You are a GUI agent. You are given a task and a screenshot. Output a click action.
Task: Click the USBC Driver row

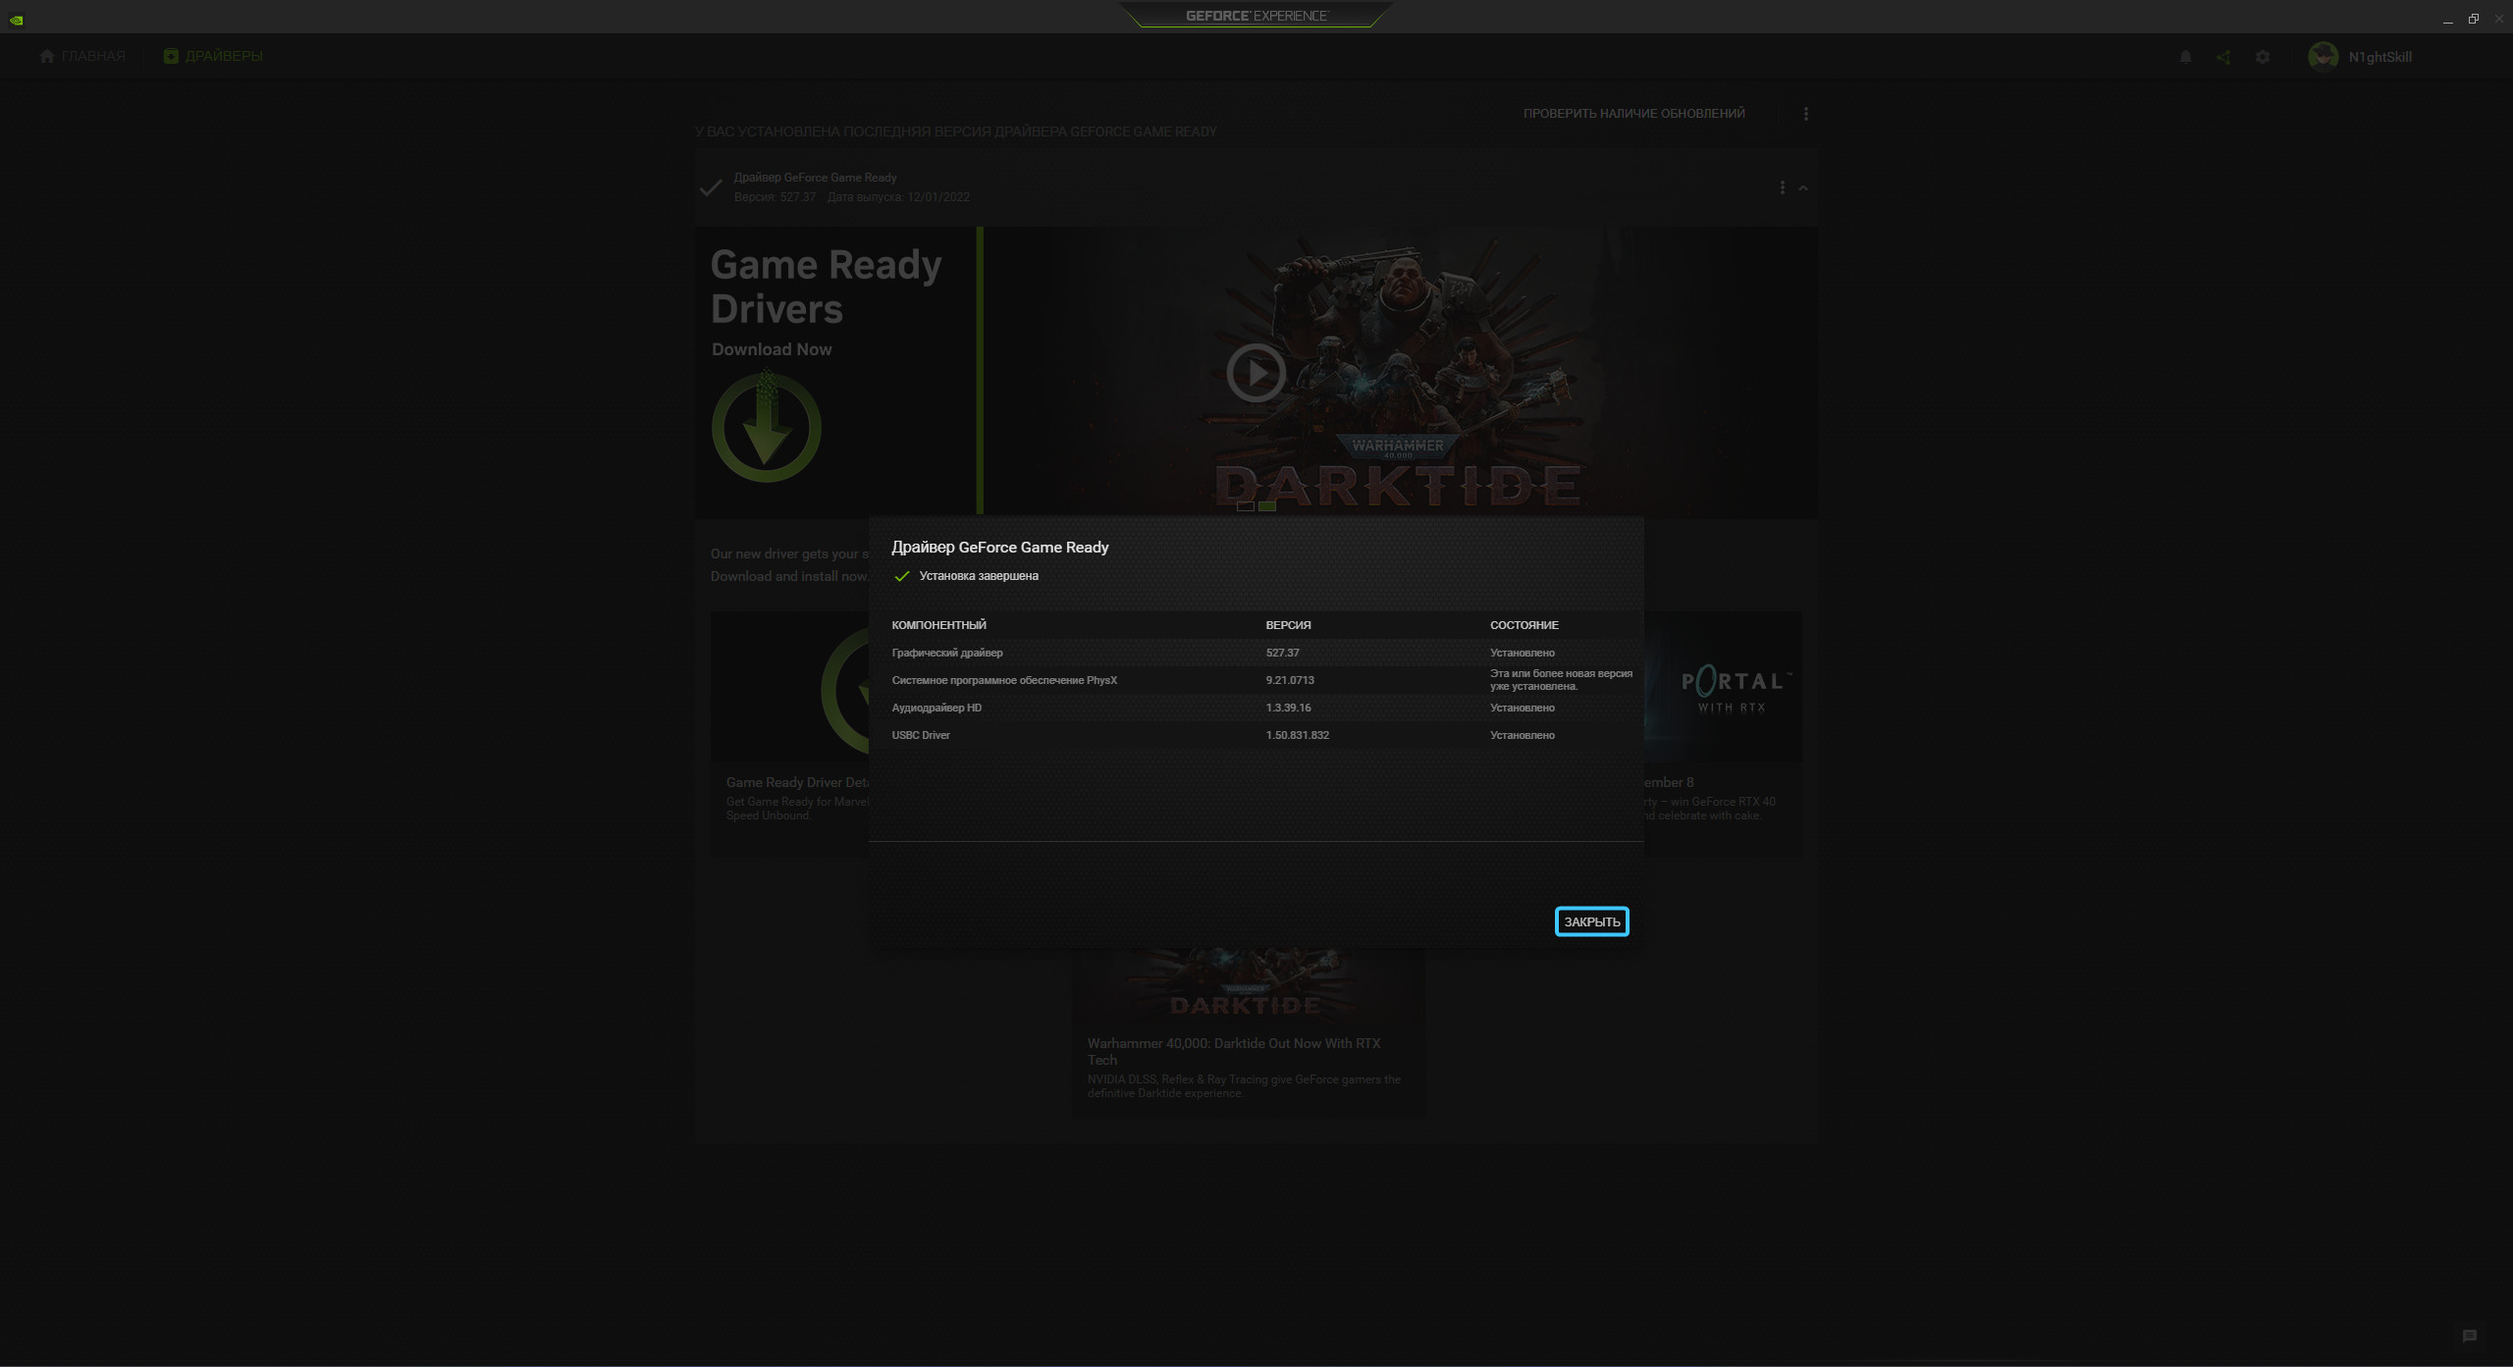[x=1256, y=735]
